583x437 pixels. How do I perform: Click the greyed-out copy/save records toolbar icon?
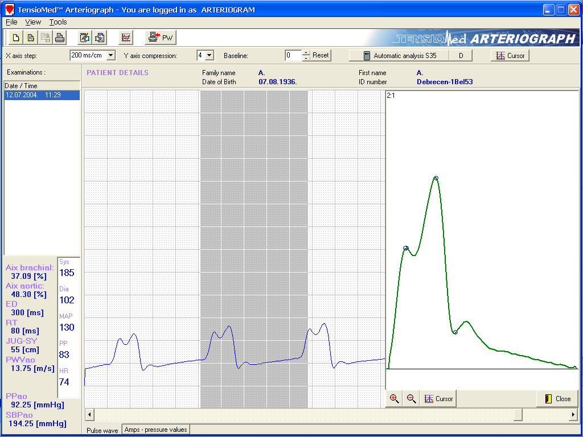46,38
